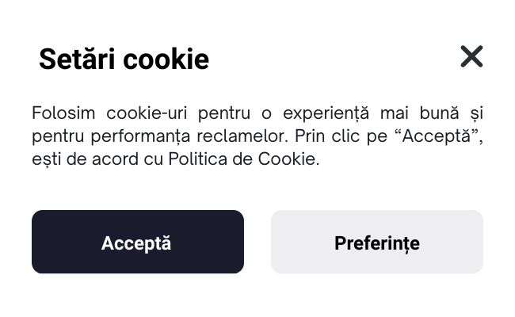Click the word reclamelor in the description
Screen dimensions: 515x317
click(x=242, y=136)
